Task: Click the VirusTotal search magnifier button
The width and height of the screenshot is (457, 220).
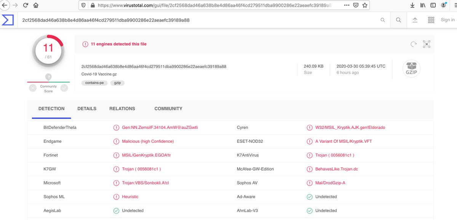Action: [x=398, y=20]
